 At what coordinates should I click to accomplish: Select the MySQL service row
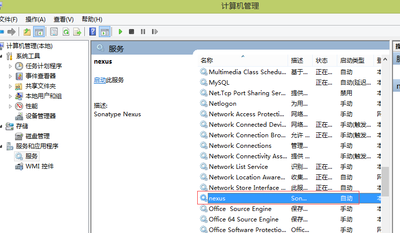tap(290, 83)
